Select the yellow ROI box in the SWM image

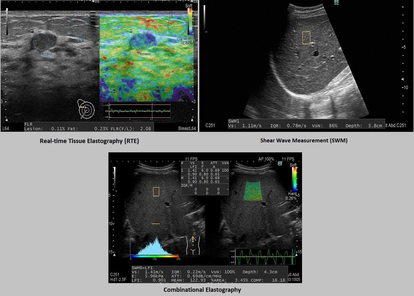click(306, 38)
